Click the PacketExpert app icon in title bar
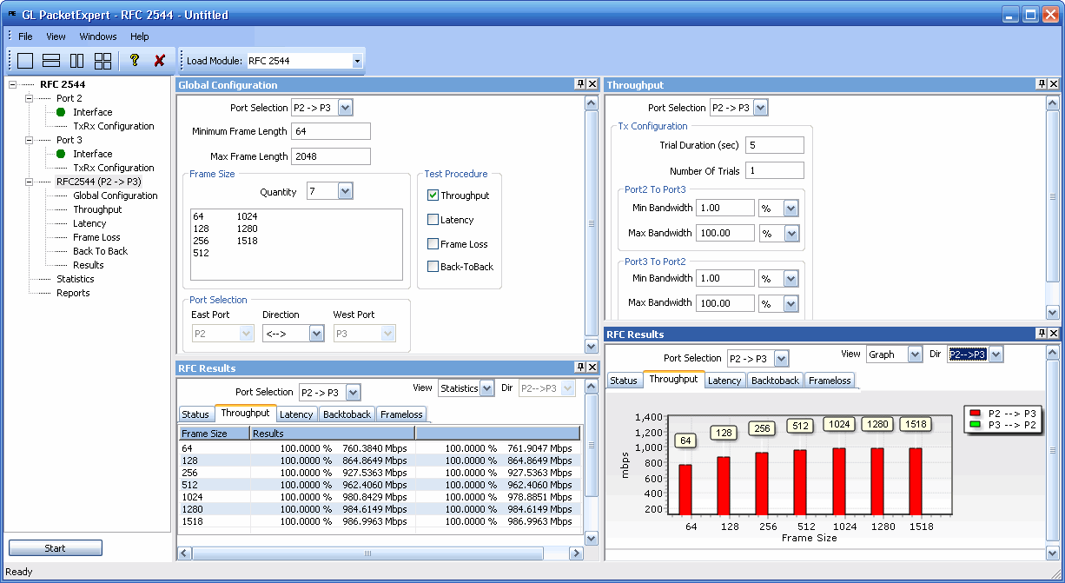 coord(12,14)
